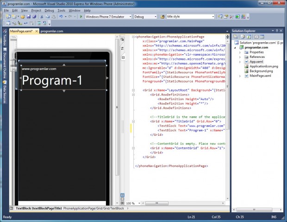Screen dimensions: 287x222
Task: Switch to horizontal split view
Action: coord(123,199)
